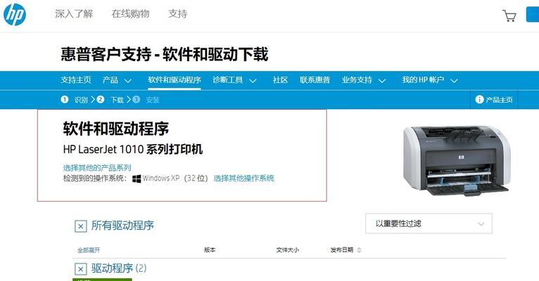
Task: Click the LaserJet 1010 printer image
Action: 457,160
